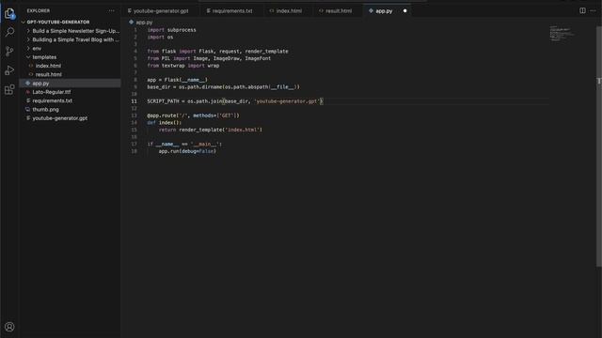Click the EXPLORER panel title
Viewport: 602px width, 338px height.
pos(39,10)
